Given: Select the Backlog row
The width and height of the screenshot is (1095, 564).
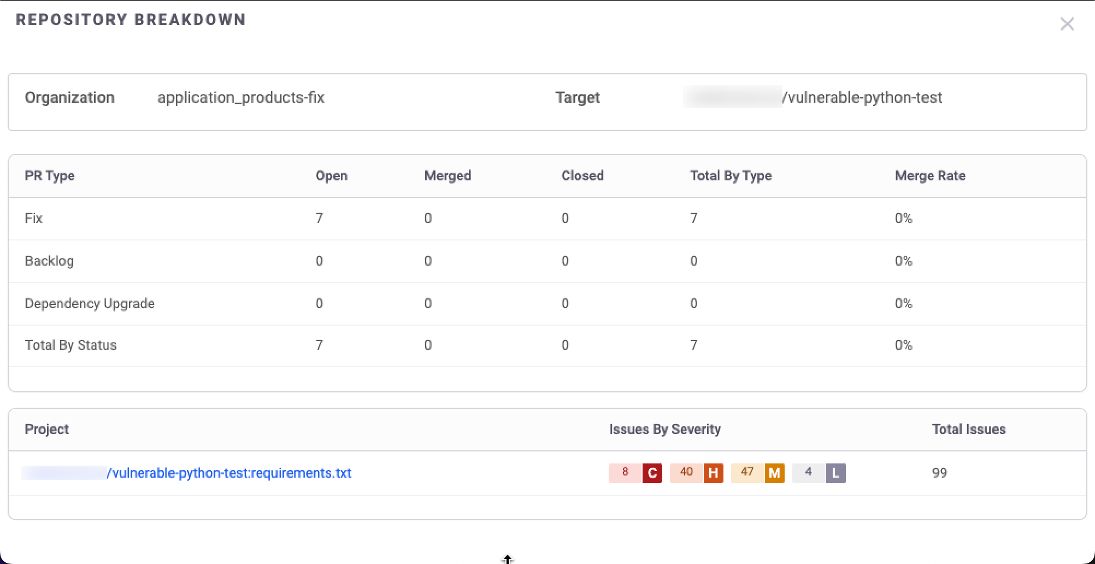Looking at the screenshot, I should [x=50, y=261].
